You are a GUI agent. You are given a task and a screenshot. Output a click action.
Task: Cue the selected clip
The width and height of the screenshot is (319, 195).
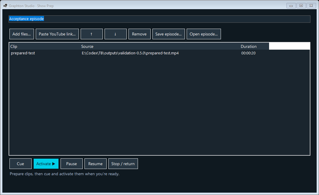coord(20,164)
